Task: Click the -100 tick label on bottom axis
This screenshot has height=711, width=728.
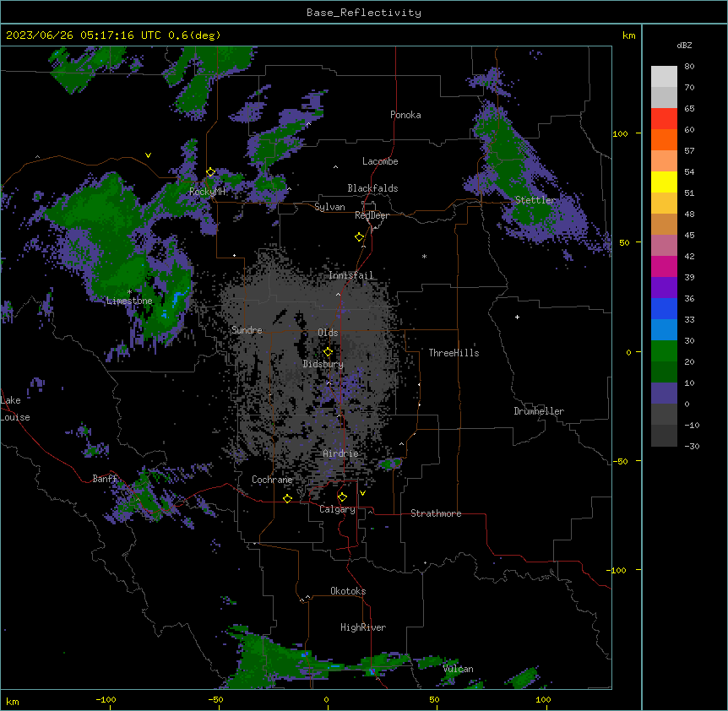Action: [106, 699]
